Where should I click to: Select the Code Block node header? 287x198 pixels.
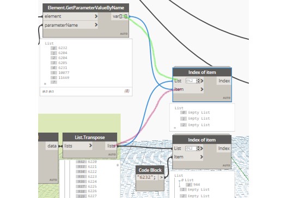click(150, 170)
